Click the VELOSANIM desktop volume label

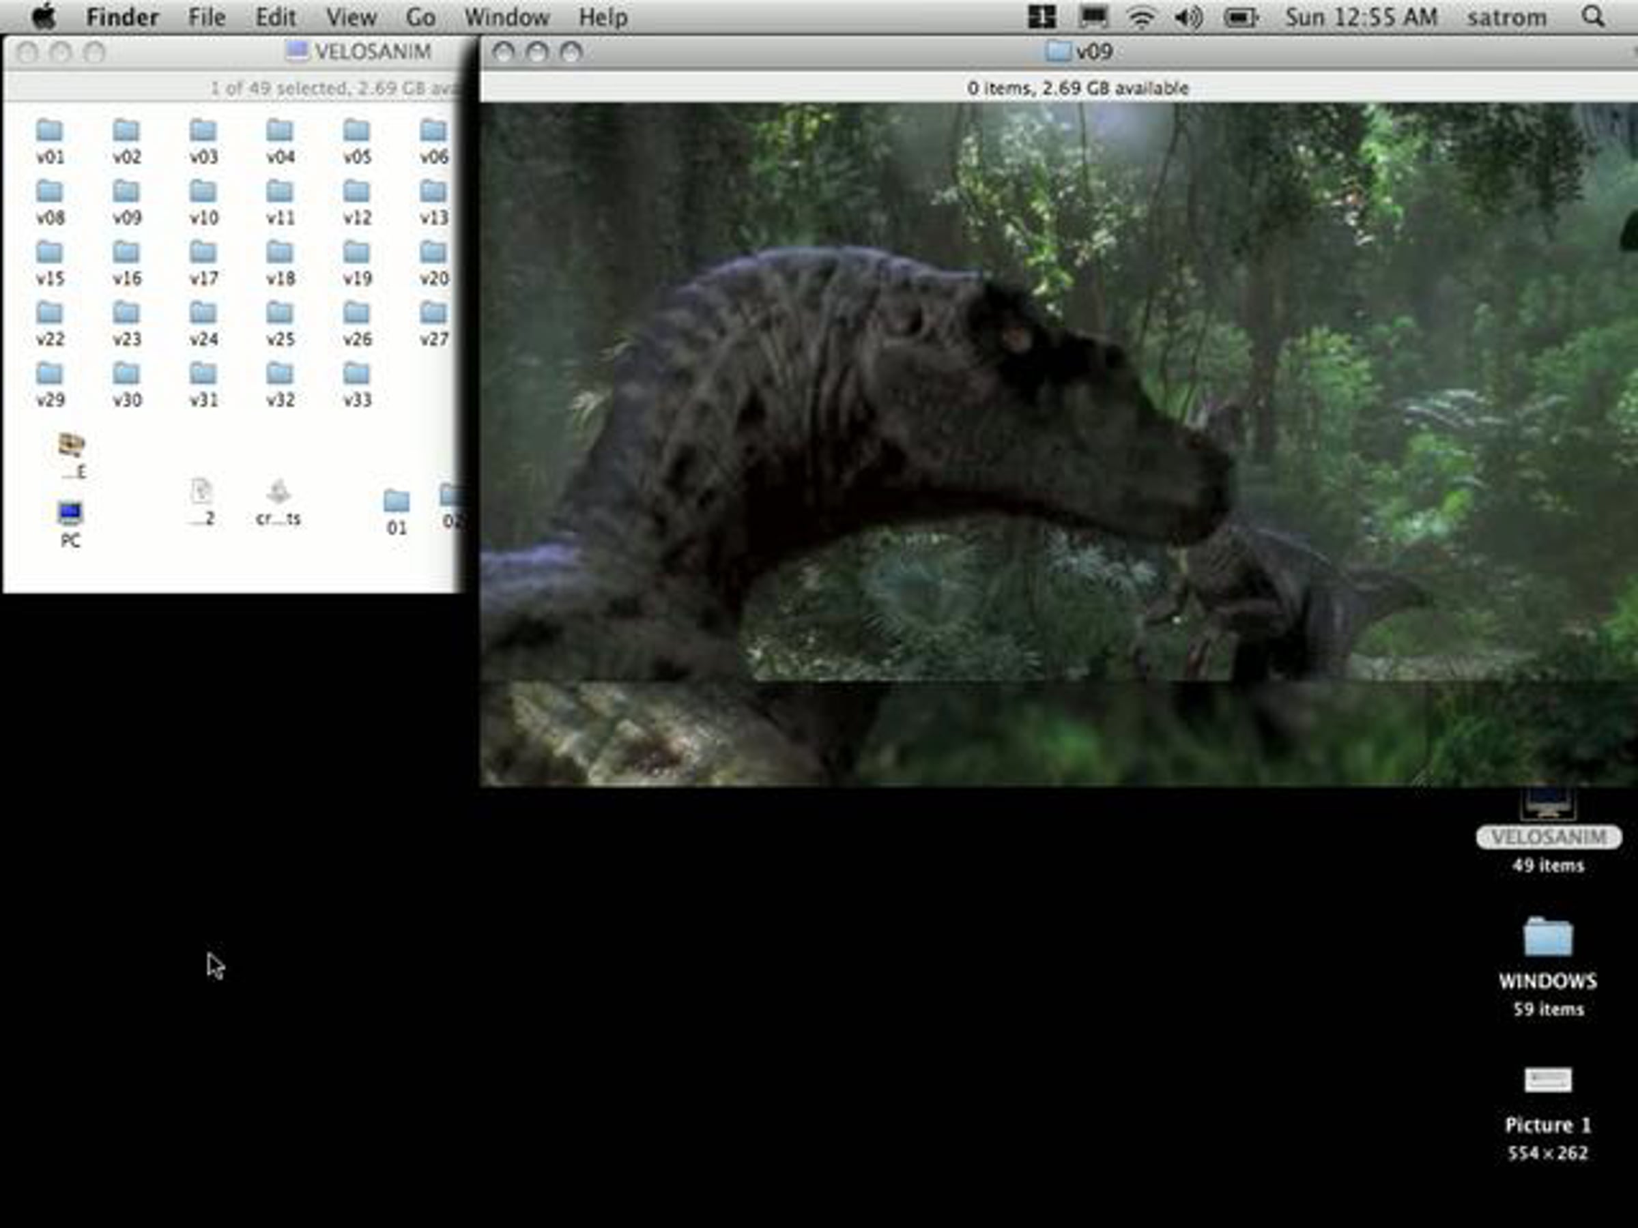click(x=1549, y=837)
